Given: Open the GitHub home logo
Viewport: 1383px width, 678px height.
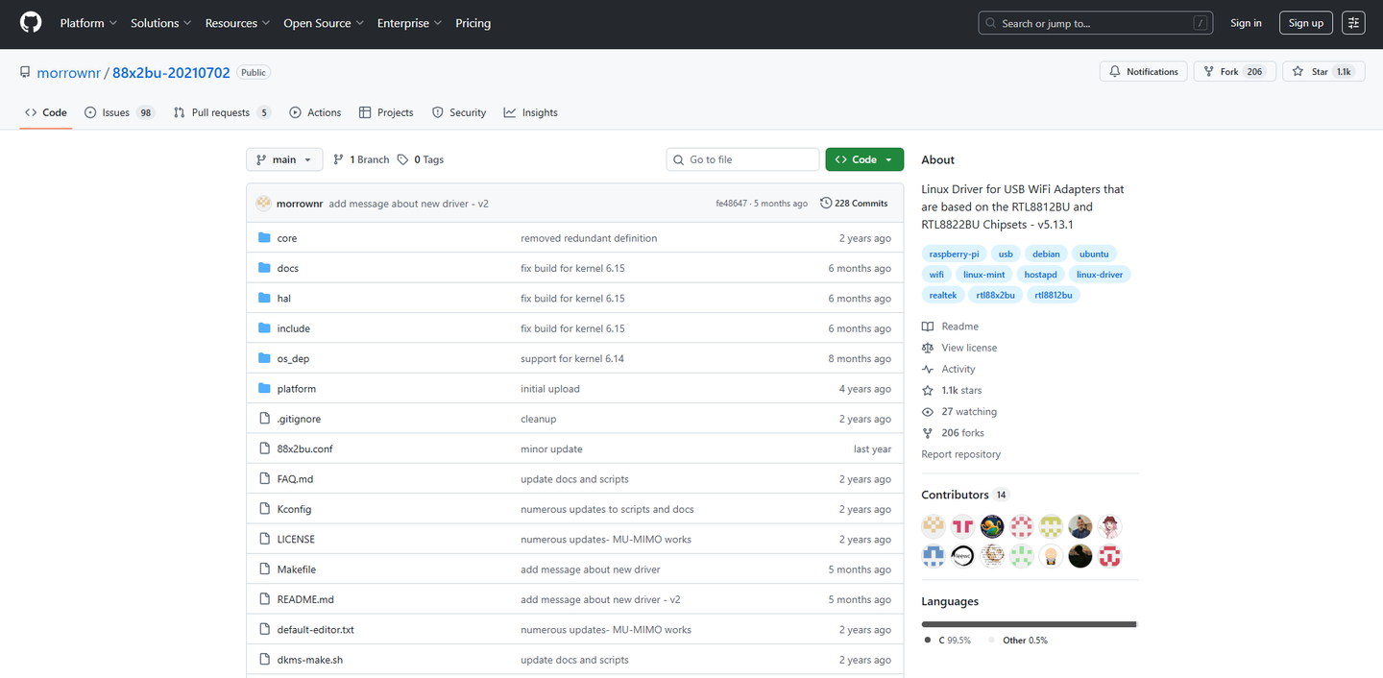Looking at the screenshot, I should pyautogui.click(x=31, y=23).
